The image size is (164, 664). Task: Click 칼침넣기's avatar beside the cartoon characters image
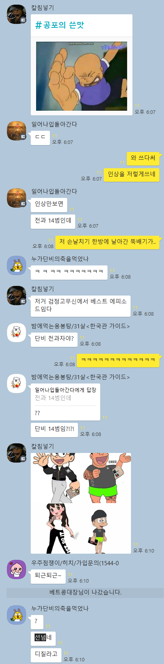pos(17,453)
